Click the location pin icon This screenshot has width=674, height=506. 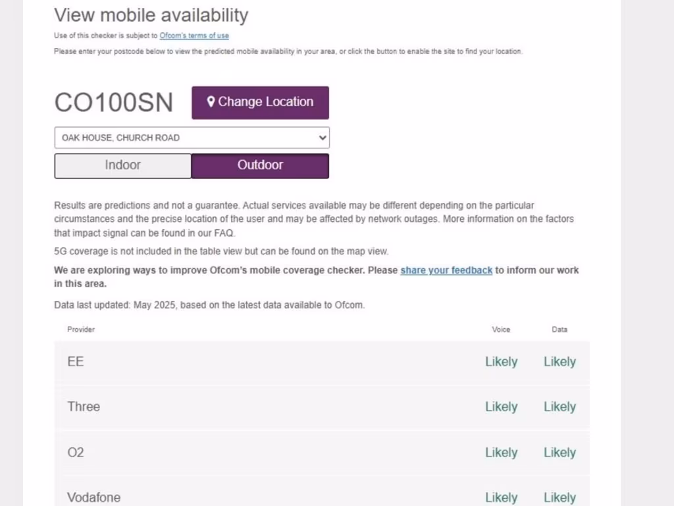tap(211, 102)
